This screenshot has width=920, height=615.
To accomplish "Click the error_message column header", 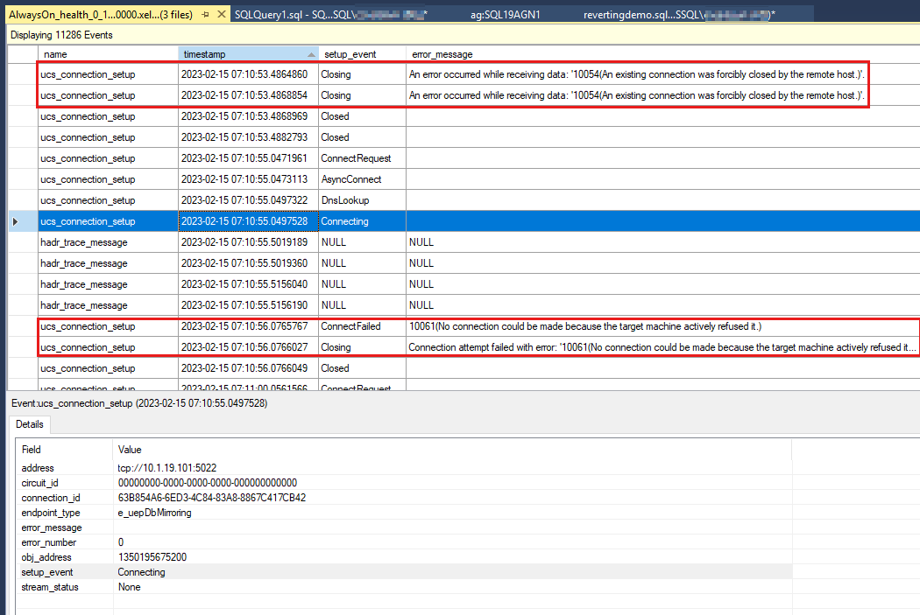I will pyautogui.click(x=613, y=54).
